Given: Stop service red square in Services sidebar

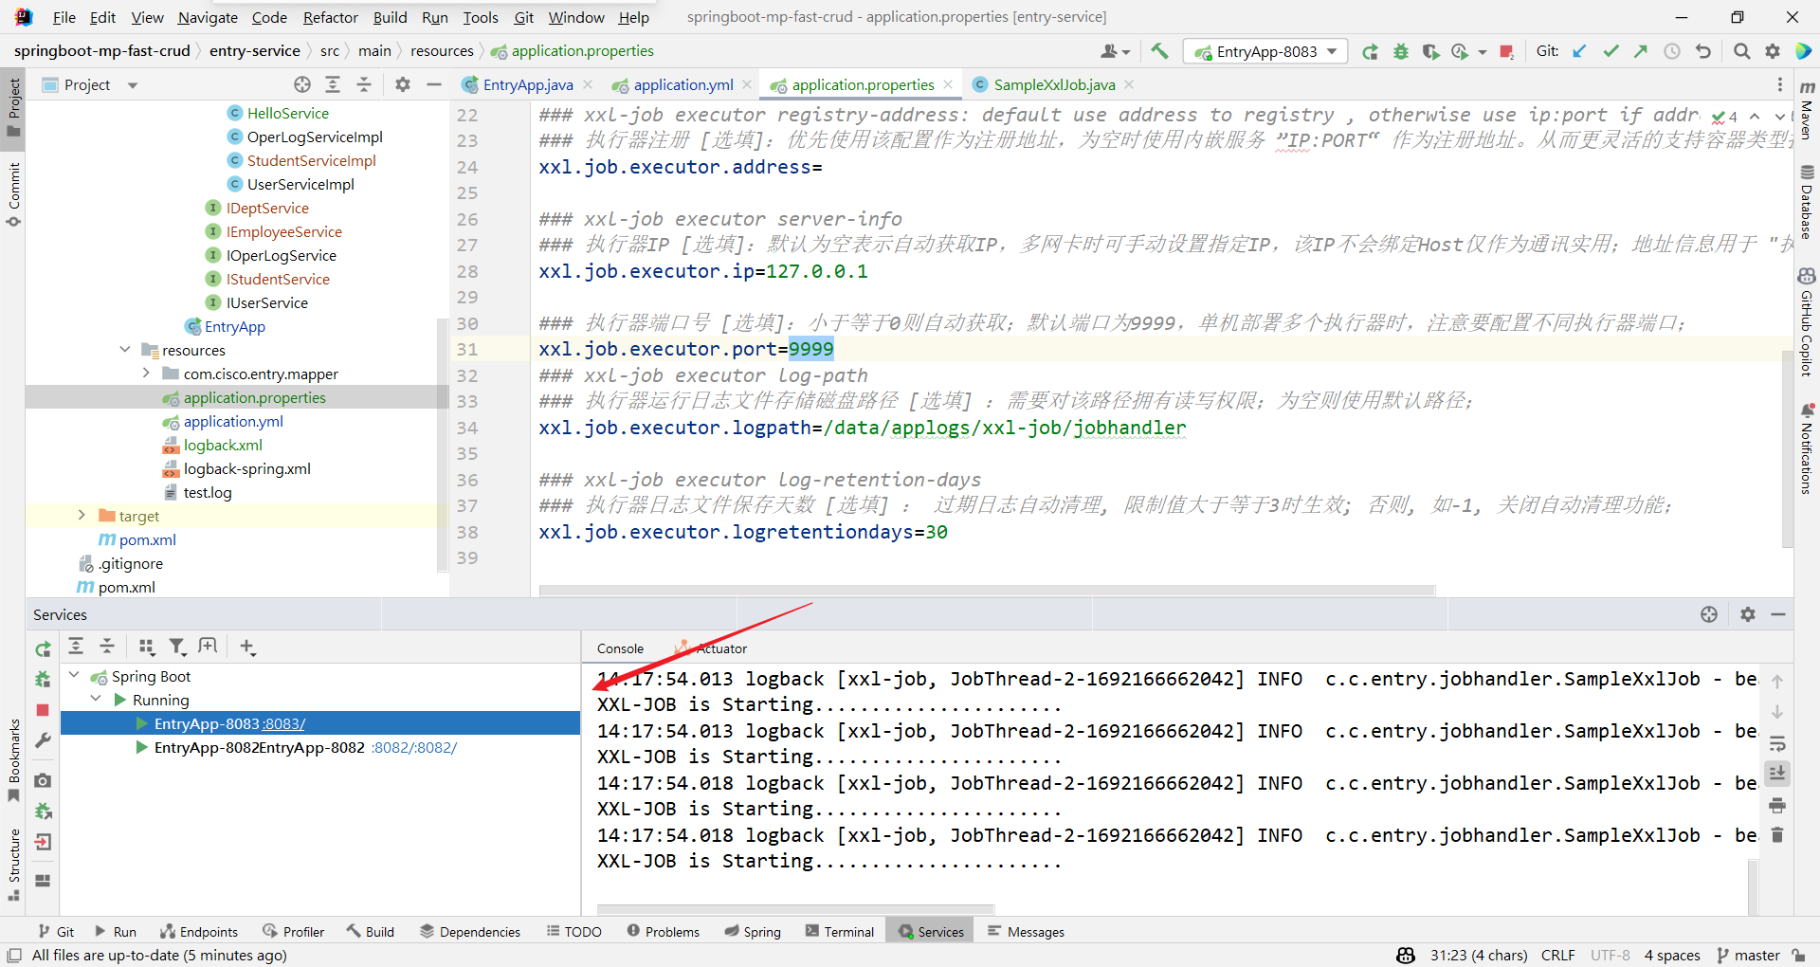Looking at the screenshot, I should tap(43, 710).
